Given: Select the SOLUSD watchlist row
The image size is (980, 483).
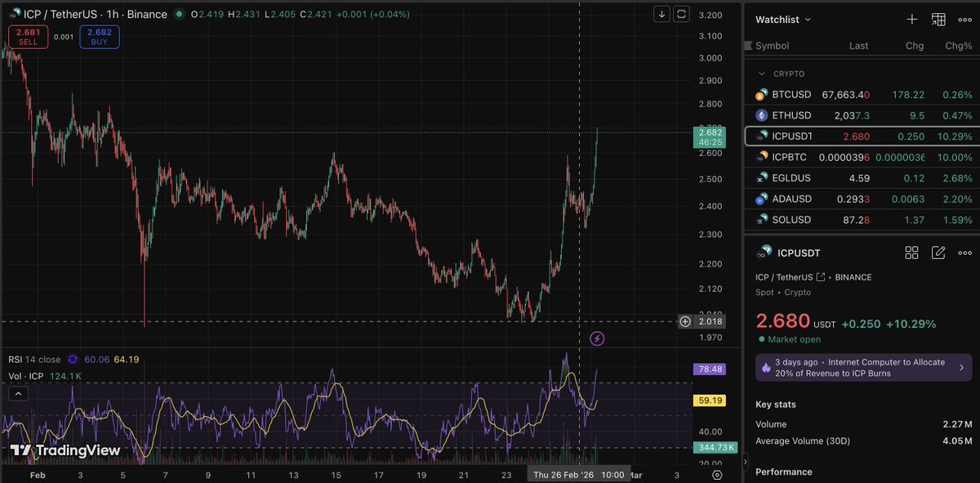Looking at the screenshot, I should 862,220.
